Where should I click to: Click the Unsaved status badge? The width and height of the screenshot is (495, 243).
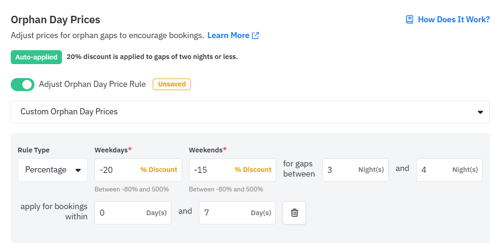(172, 84)
